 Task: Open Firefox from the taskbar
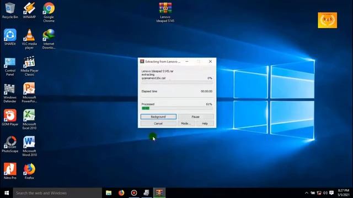tap(121, 193)
